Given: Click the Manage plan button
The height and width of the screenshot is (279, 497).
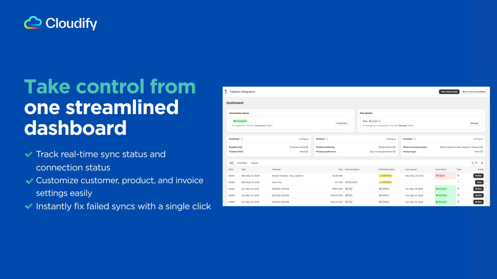Looking at the screenshot, I should click(x=474, y=123).
